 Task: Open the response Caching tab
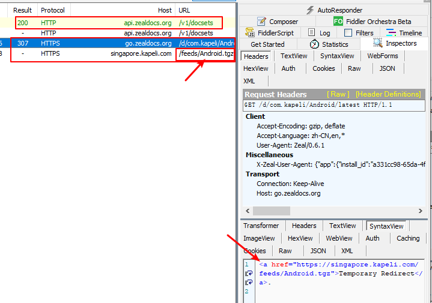[x=408, y=238]
